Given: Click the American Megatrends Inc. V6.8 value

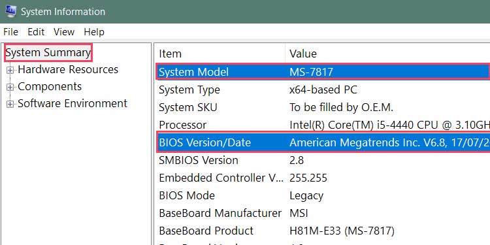Looking at the screenshot, I should click(389, 143).
